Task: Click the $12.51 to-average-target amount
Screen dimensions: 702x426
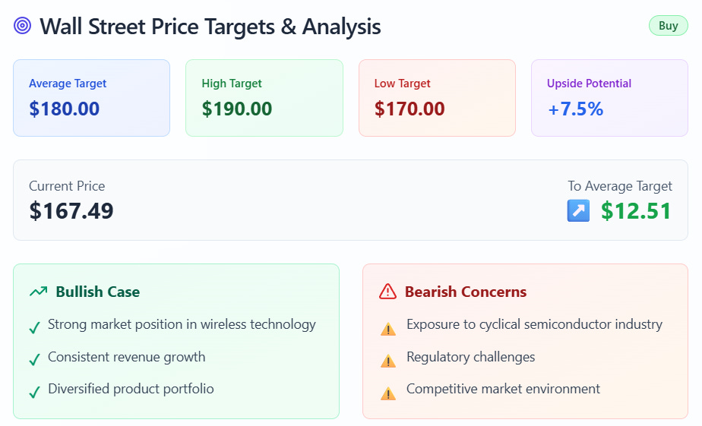Action: click(x=636, y=211)
